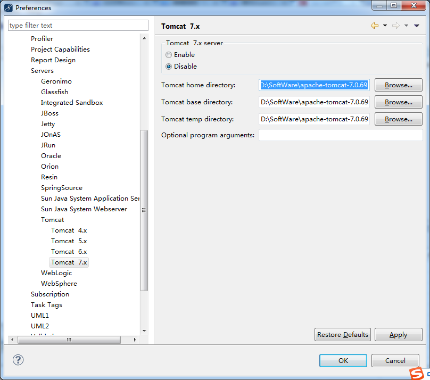This screenshot has height=380, width=430.
Task: Select Resin server entry
Action: 49,177
